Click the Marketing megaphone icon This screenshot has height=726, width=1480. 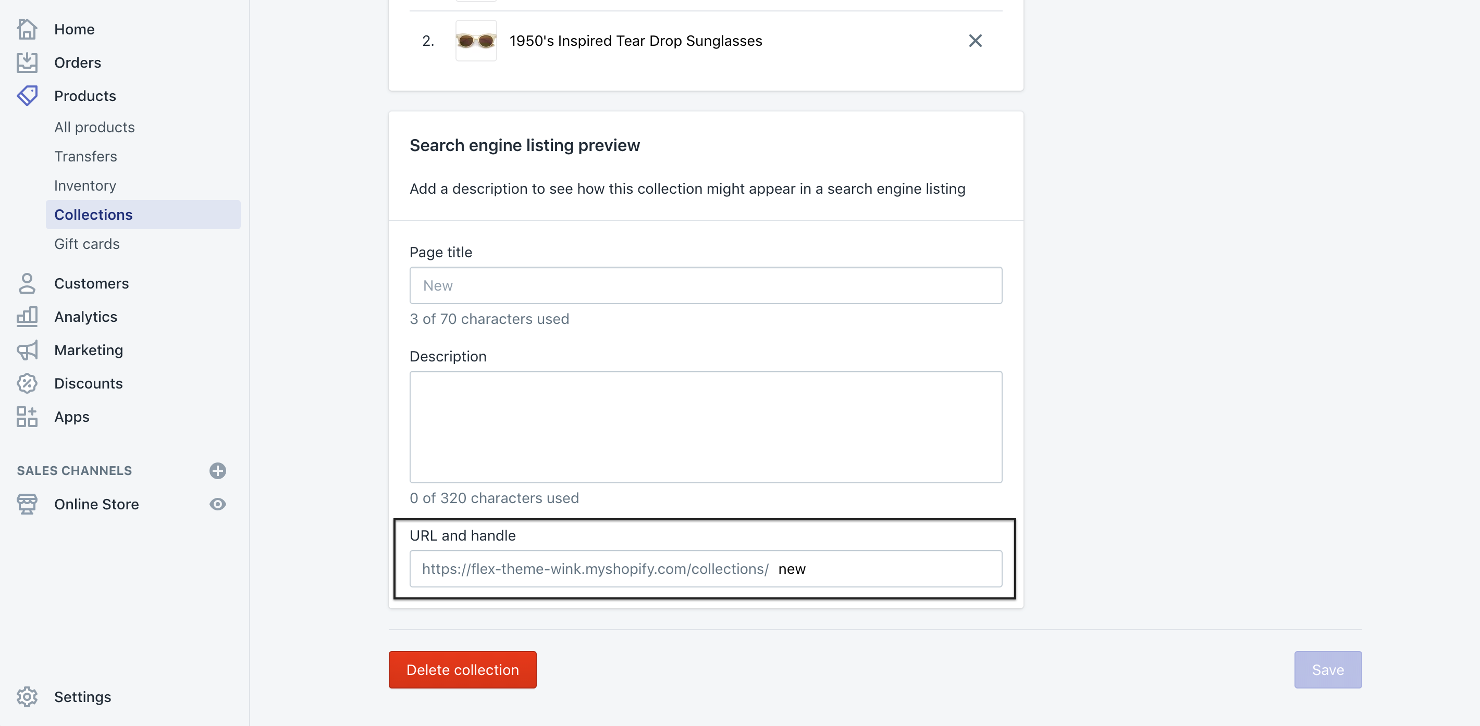coord(27,351)
